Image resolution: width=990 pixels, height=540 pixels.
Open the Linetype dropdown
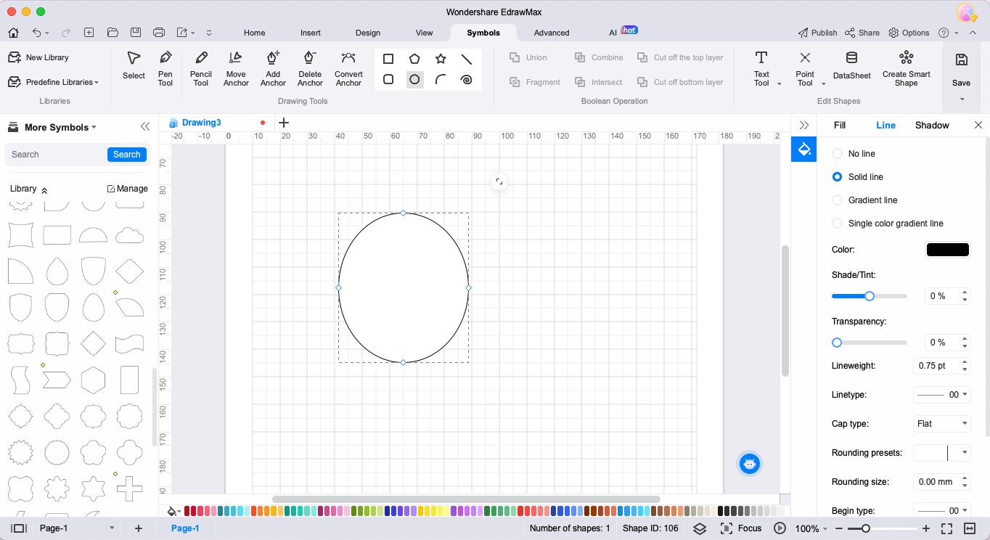[x=942, y=395]
